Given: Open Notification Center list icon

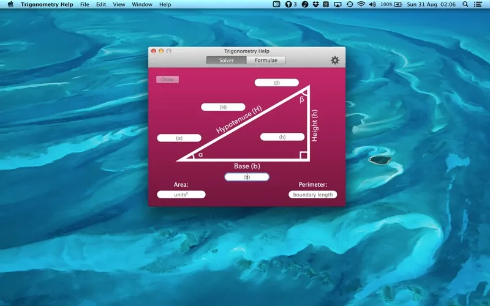Looking at the screenshot, I should tap(478, 4).
